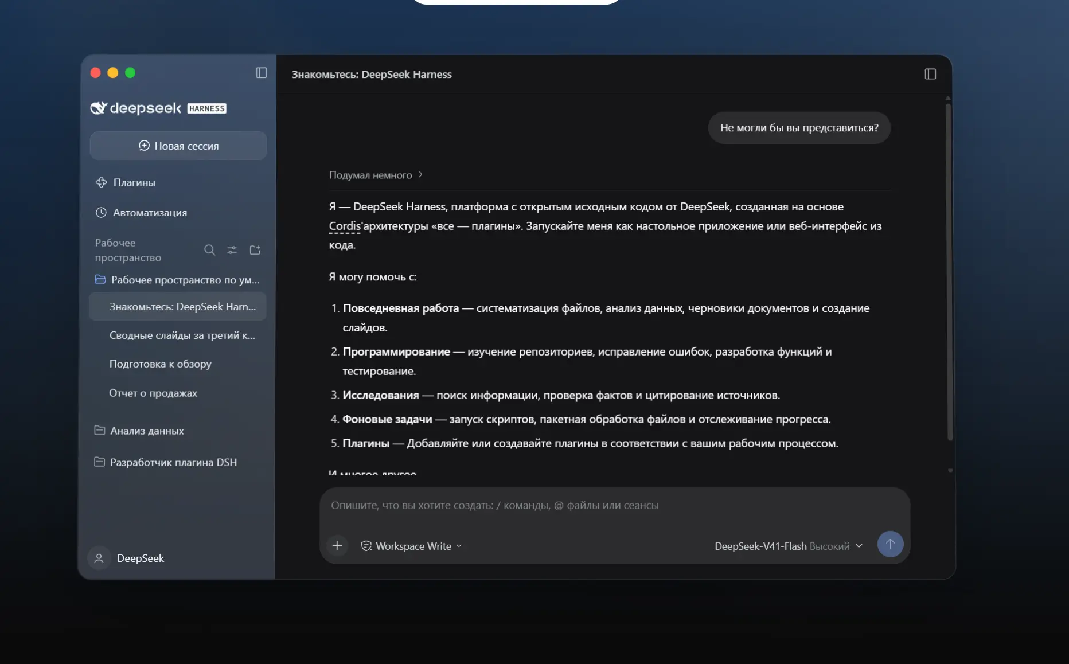Click the message input field
This screenshot has height=664, width=1069.
point(614,506)
